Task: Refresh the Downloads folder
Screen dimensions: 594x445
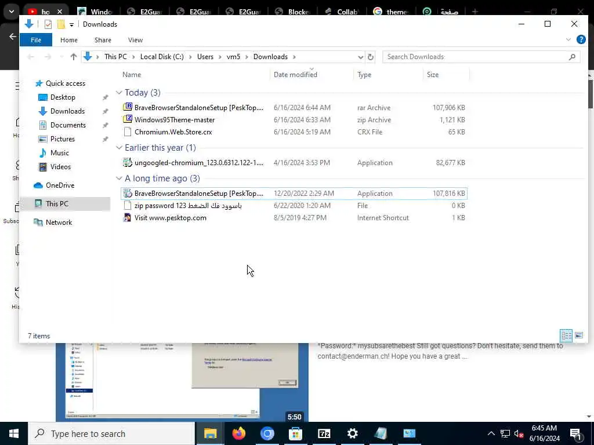Action: [371, 57]
